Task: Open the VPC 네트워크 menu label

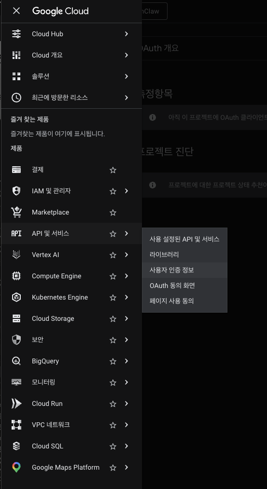Action: (51, 424)
